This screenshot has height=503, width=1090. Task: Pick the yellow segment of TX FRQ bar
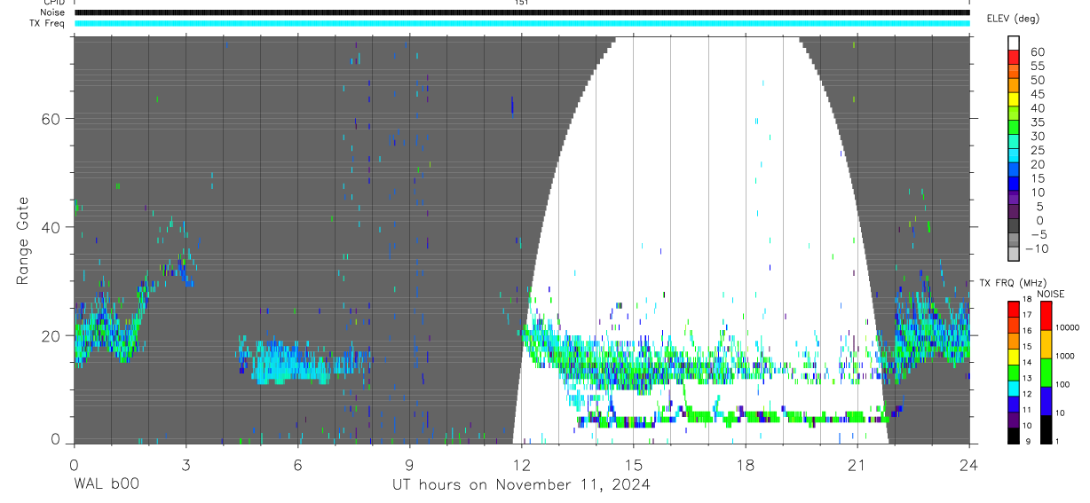pos(1014,357)
